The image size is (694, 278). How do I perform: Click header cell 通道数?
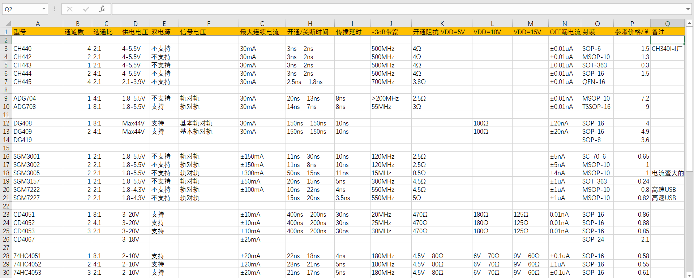pos(77,32)
